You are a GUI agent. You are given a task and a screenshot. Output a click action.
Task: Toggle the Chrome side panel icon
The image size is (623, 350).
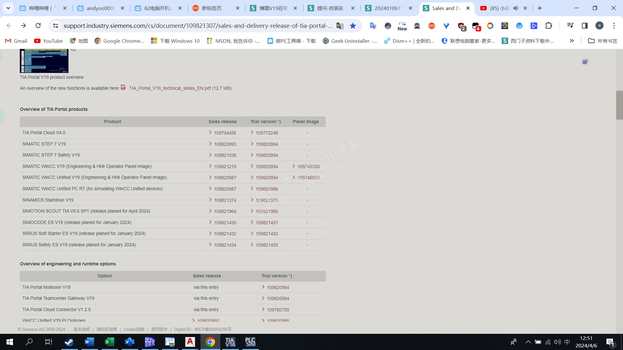click(585, 26)
